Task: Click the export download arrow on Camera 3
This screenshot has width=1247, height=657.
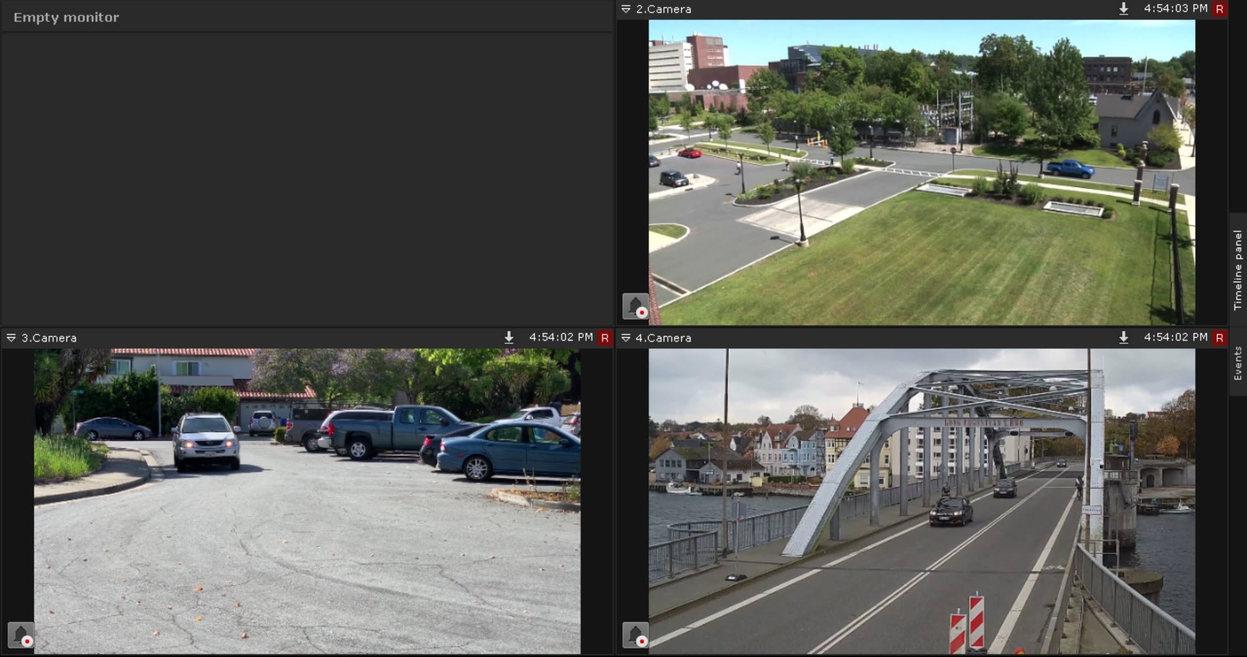Action: (509, 337)
